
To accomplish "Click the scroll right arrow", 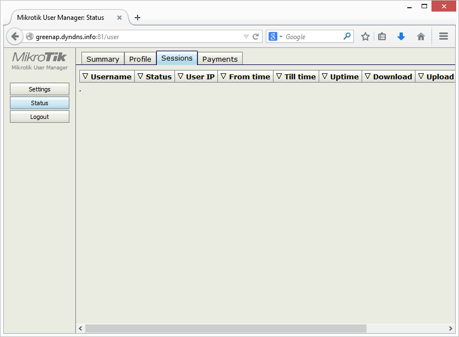I will coord(451,329).
